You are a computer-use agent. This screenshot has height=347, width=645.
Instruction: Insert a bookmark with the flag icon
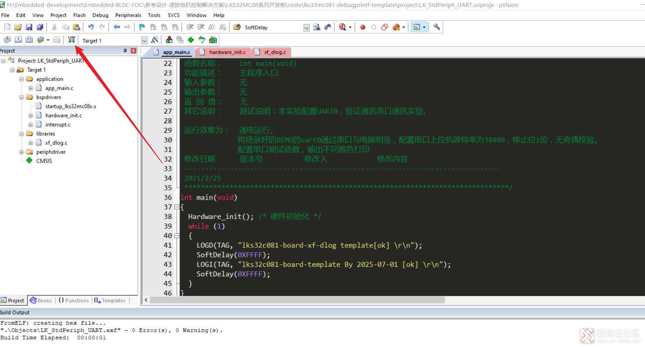click(x=142, y=27)
